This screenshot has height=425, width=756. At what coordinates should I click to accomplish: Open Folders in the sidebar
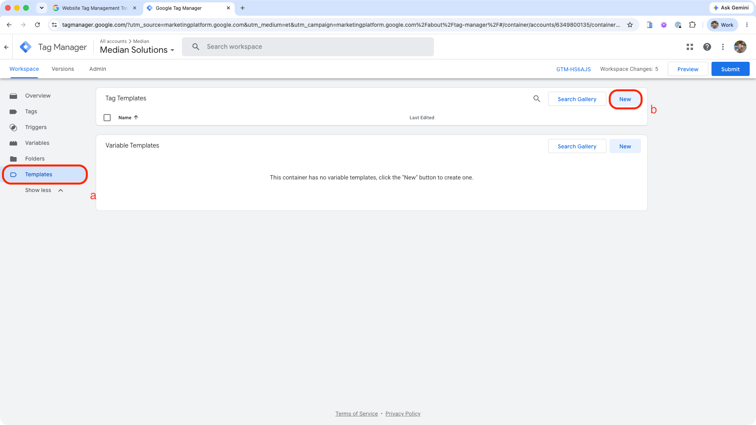point(44,159)
